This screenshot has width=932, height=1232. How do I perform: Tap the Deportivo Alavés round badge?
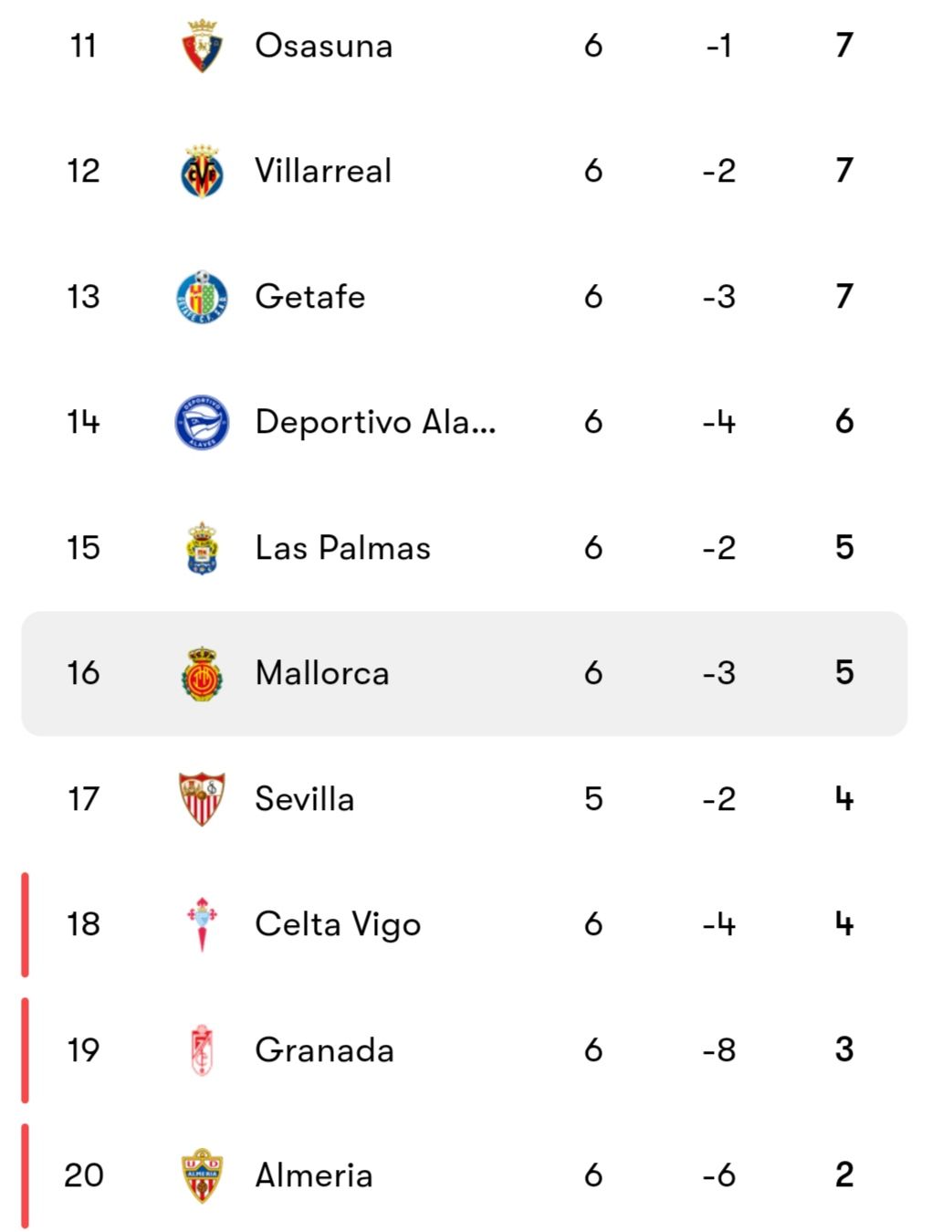(x=202, y=422)
